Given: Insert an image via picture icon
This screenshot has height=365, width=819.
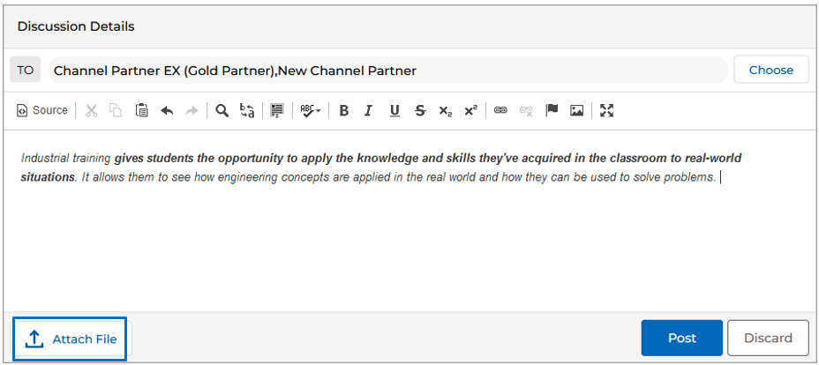Looking at the screenshot, I should point(576,110).
